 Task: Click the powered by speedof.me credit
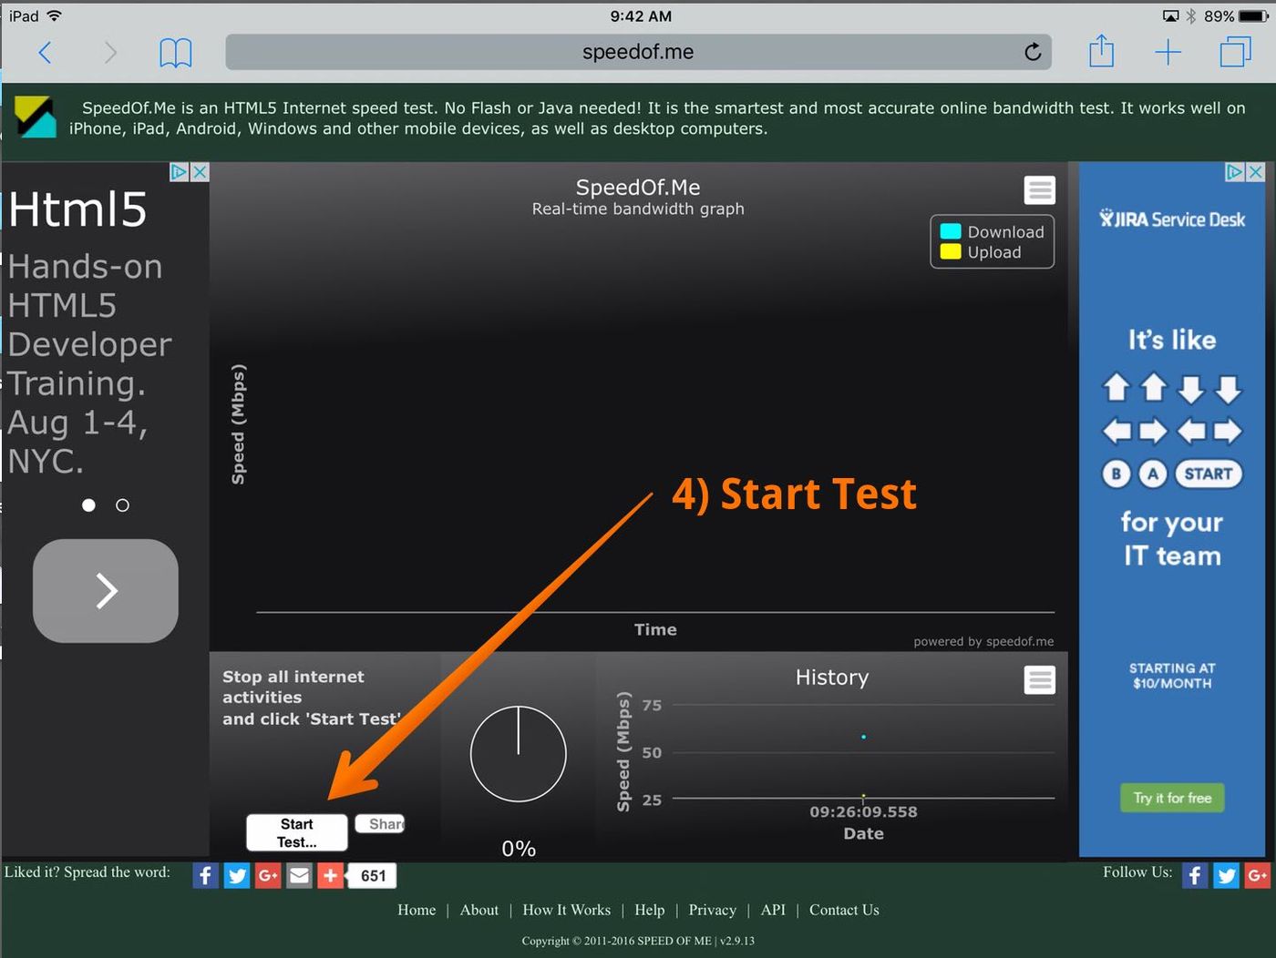(x=983, y=641)
